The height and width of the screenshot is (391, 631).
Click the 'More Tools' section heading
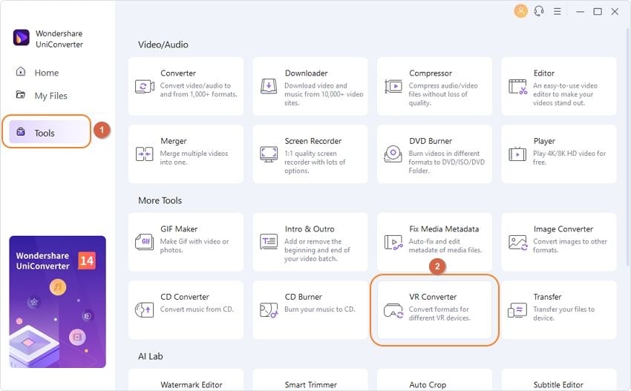(x=160, y=200)
